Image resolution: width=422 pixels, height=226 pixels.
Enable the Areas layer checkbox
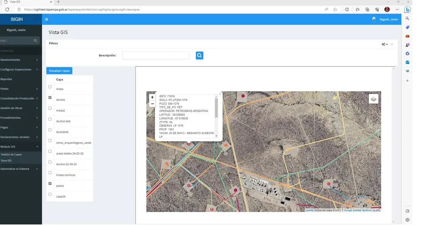click(x=50, y=87)
